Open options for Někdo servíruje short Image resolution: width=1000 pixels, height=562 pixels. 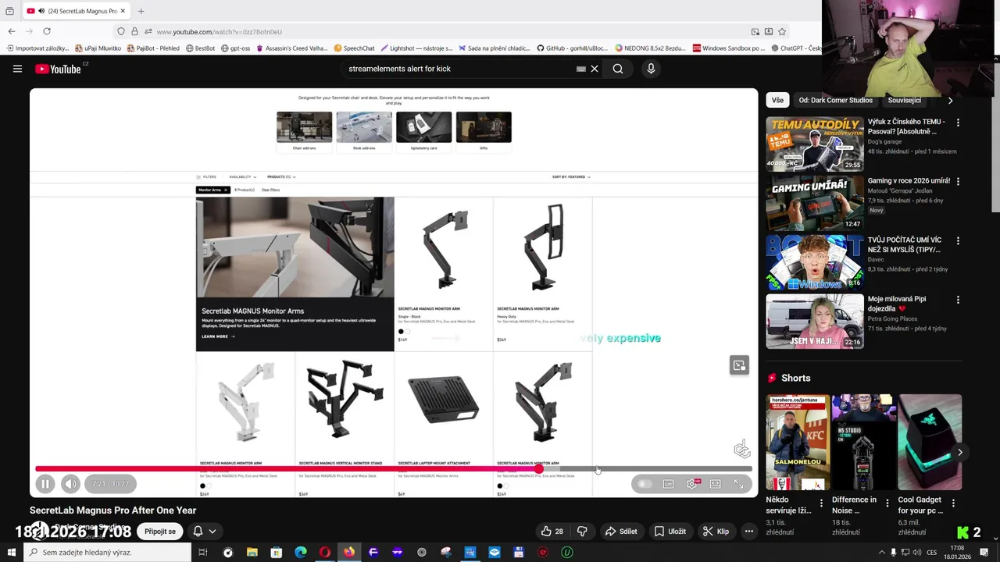(x=821, y=503)
